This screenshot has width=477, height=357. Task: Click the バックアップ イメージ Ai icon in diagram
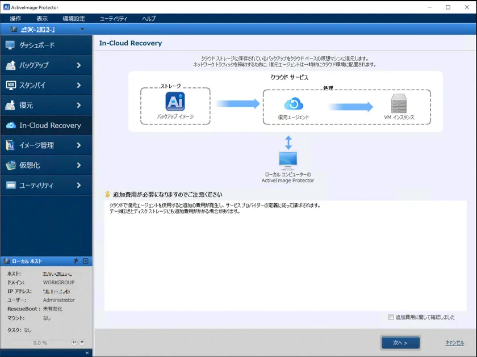175,102
